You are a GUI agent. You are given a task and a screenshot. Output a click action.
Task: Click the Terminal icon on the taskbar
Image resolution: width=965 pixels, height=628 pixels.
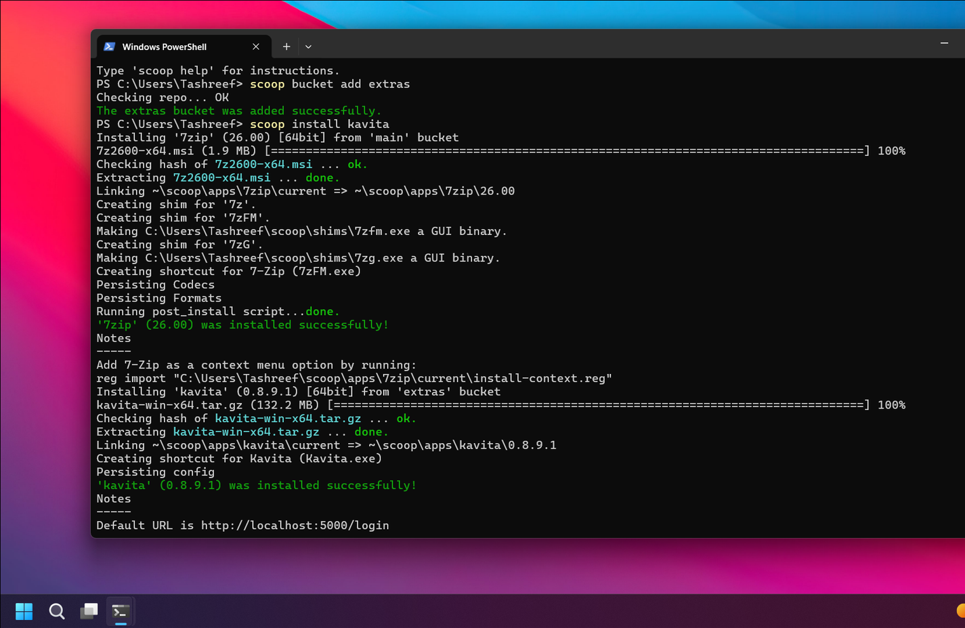click(x=121, y=612)
